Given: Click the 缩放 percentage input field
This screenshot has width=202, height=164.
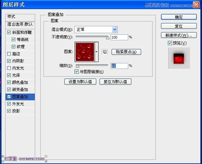Looking at the screenshot, I should pyautogui.click(x=119, y=66).
